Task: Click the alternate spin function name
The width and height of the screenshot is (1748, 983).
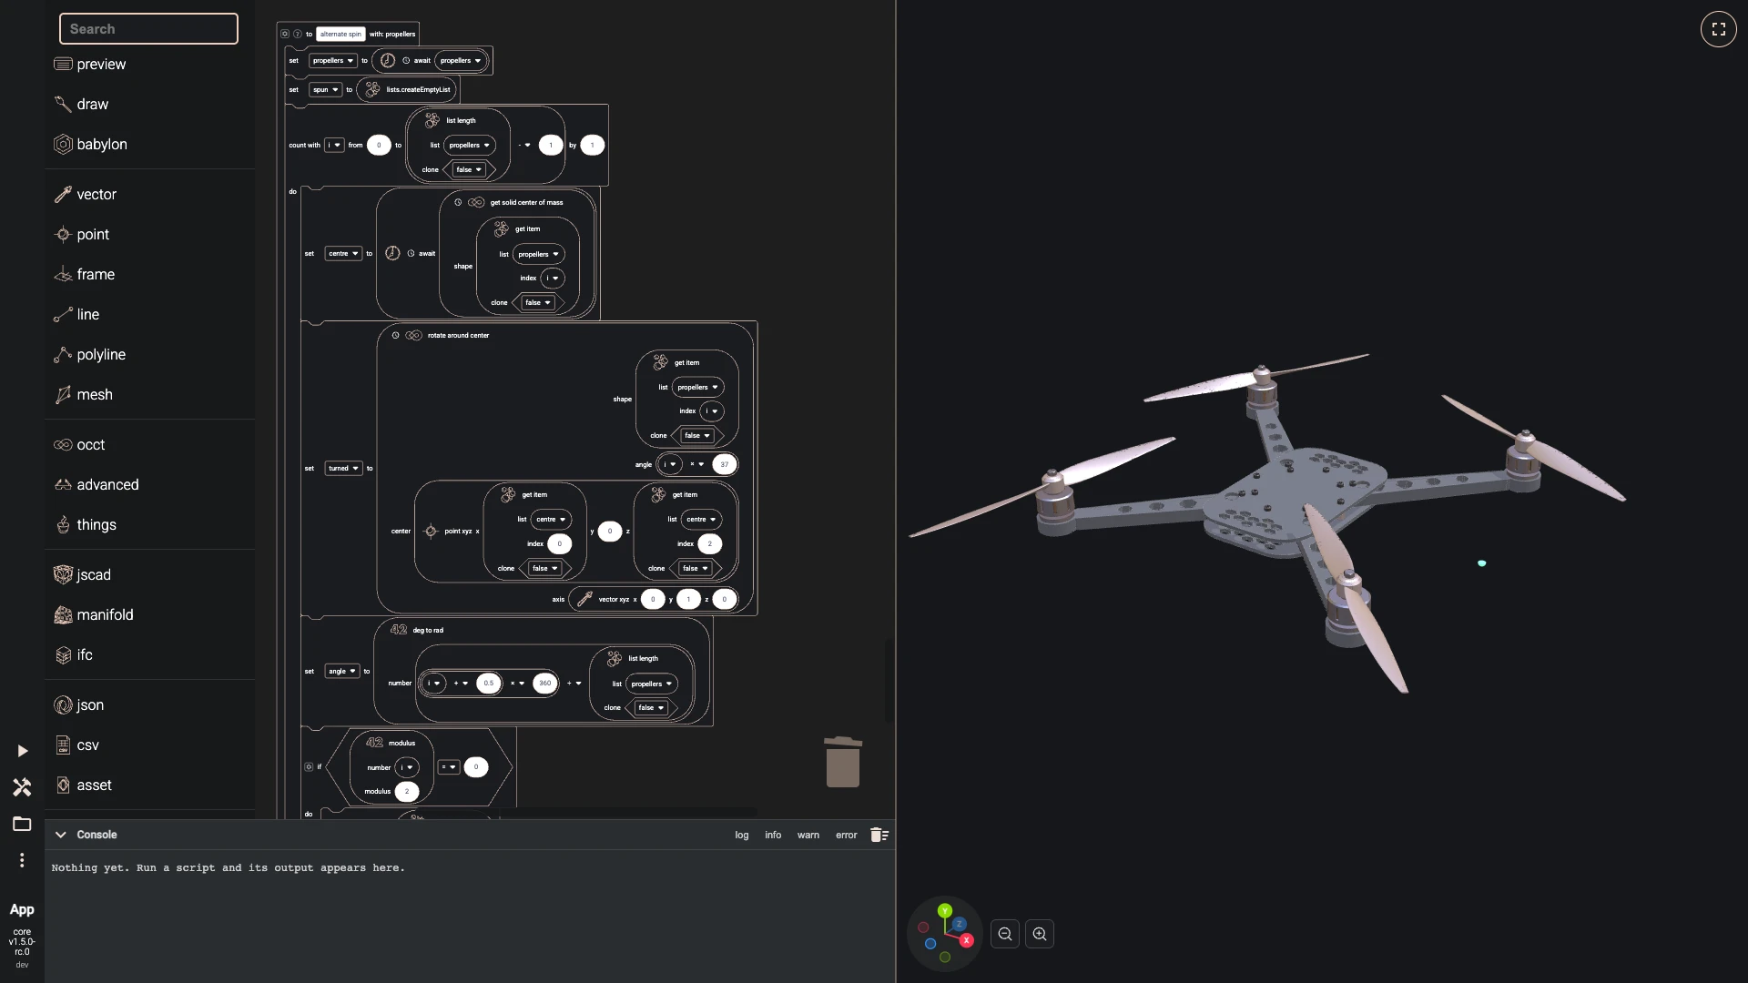Action: (341, 34)
